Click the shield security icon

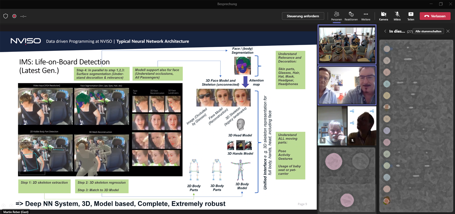(6, 16)
